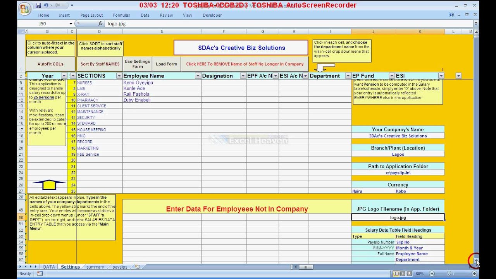496x279 pixels.
Task: Adjust the zoom slider handle
Action: pos(449,274)
